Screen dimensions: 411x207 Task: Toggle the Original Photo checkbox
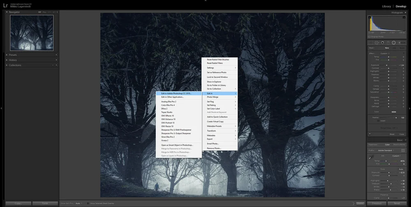pyautogui.click(x=369, y=37)
